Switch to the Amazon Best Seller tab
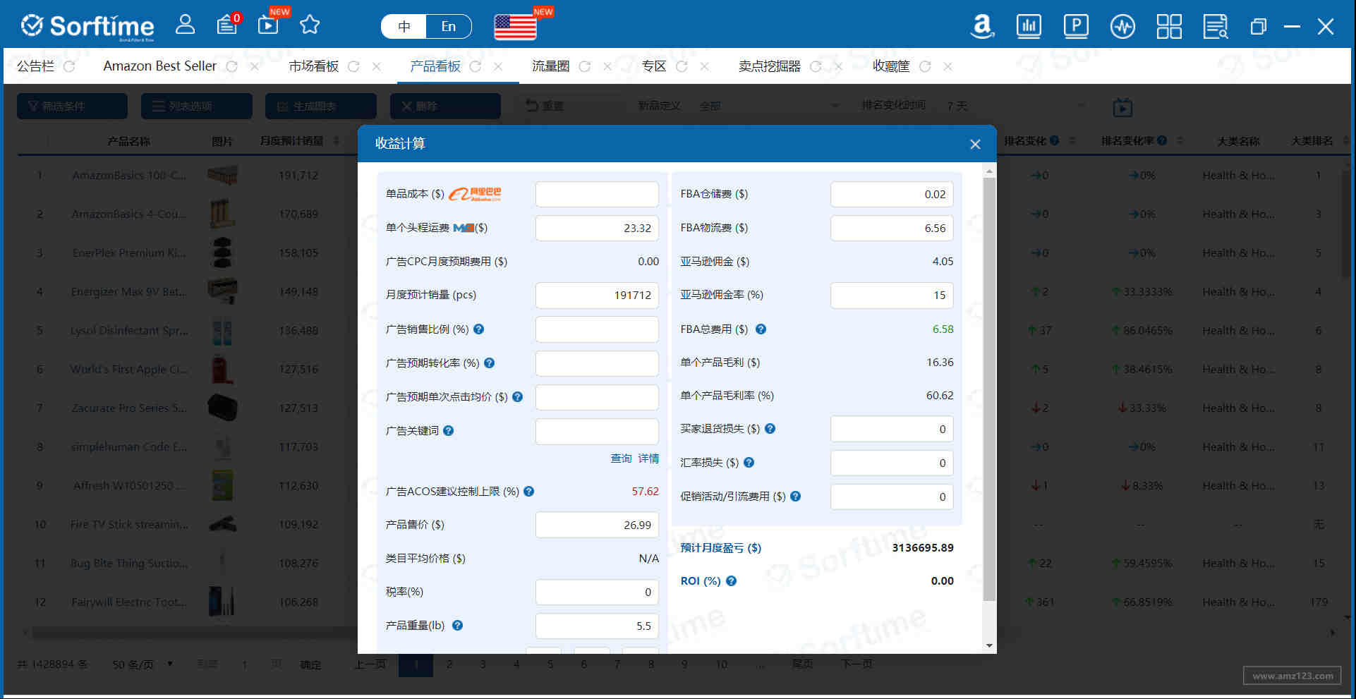The width and height of the screenshot is (1356, 699). 160,66
